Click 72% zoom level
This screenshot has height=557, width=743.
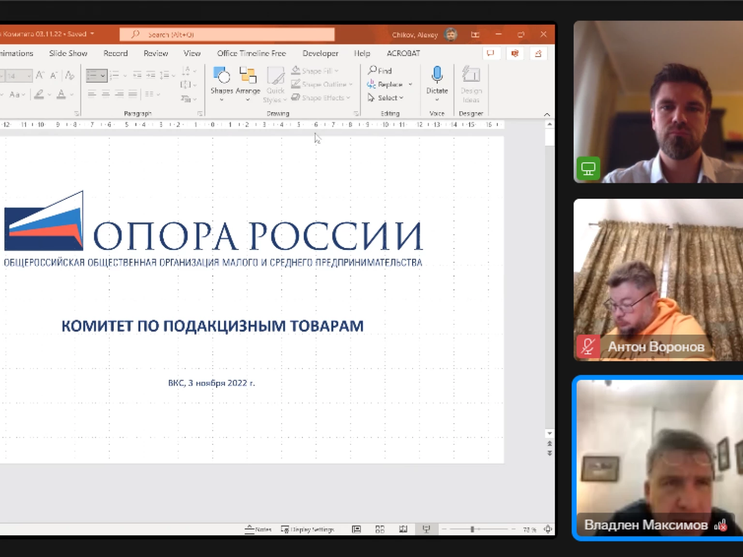click(x=529, y=529)
